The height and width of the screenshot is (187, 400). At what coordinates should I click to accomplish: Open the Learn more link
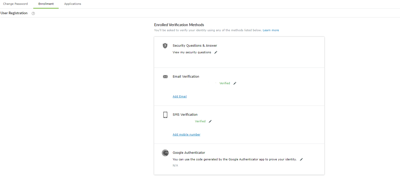pyautogui.click(x=271, y=30)
